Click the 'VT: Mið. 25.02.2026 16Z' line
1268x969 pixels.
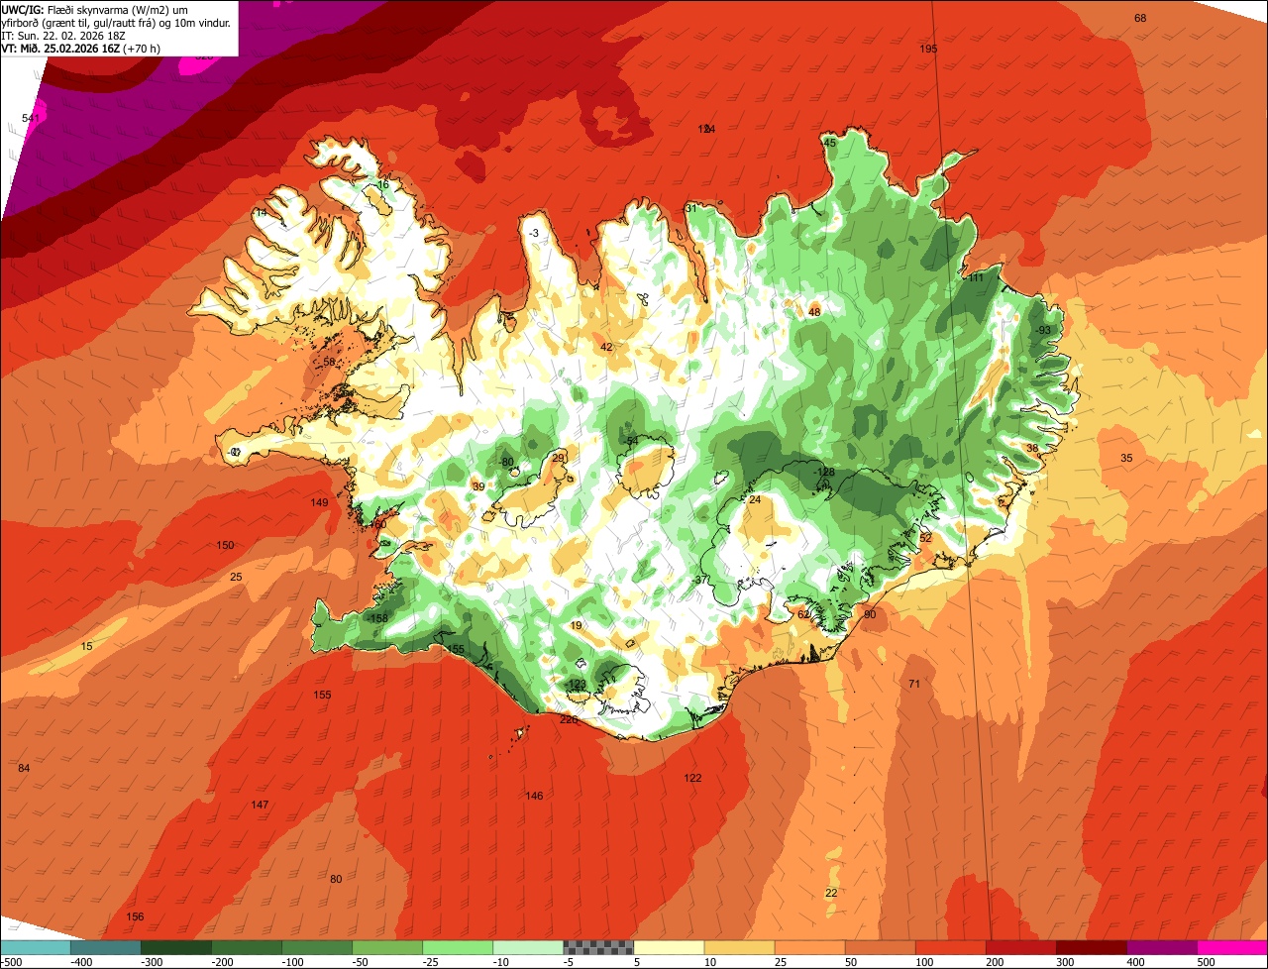[x=81, y=48]
